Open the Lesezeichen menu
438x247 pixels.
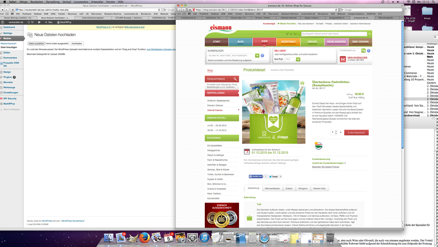81,2
